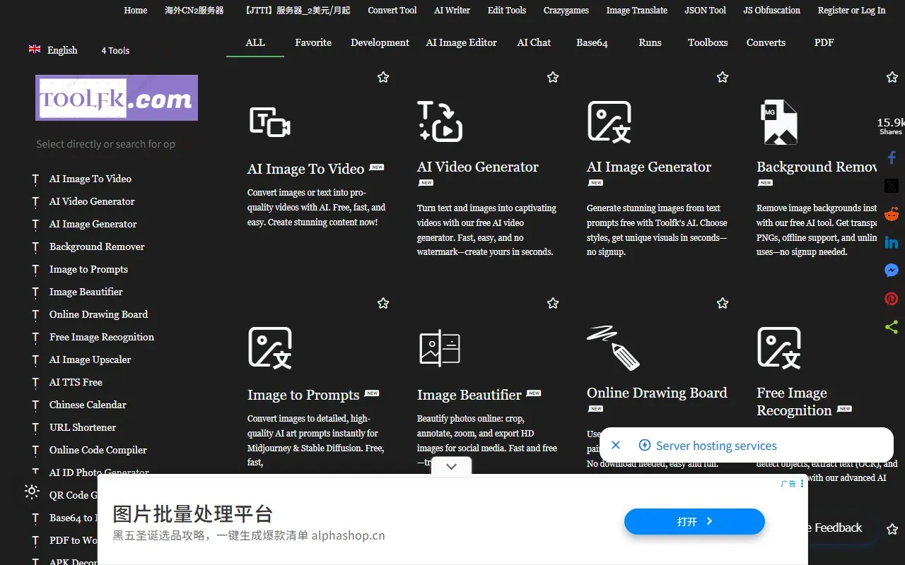Open the English language selector
Image resolution: width=905 pixels, height=565 pixels.
coord(54,50)
